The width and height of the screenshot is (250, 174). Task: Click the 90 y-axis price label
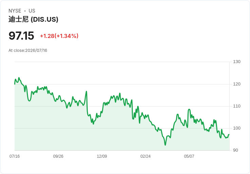point(235,150)
